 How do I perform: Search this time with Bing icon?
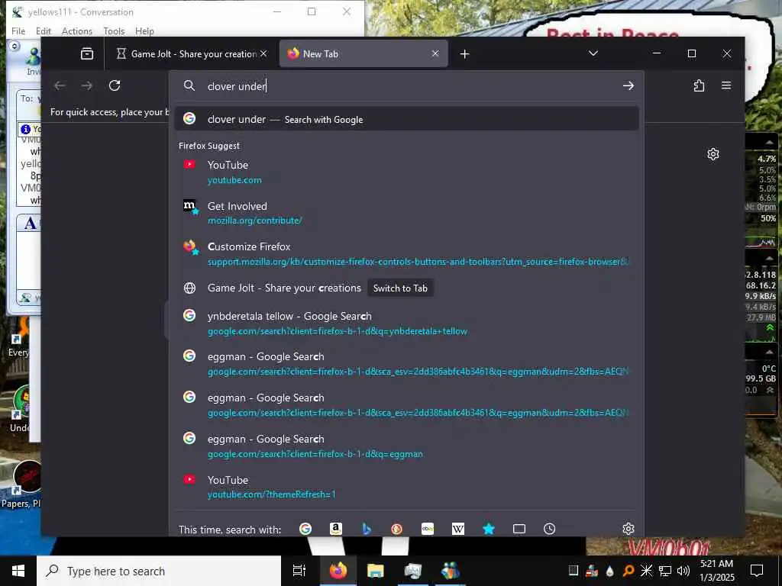[x=367, y=529]
